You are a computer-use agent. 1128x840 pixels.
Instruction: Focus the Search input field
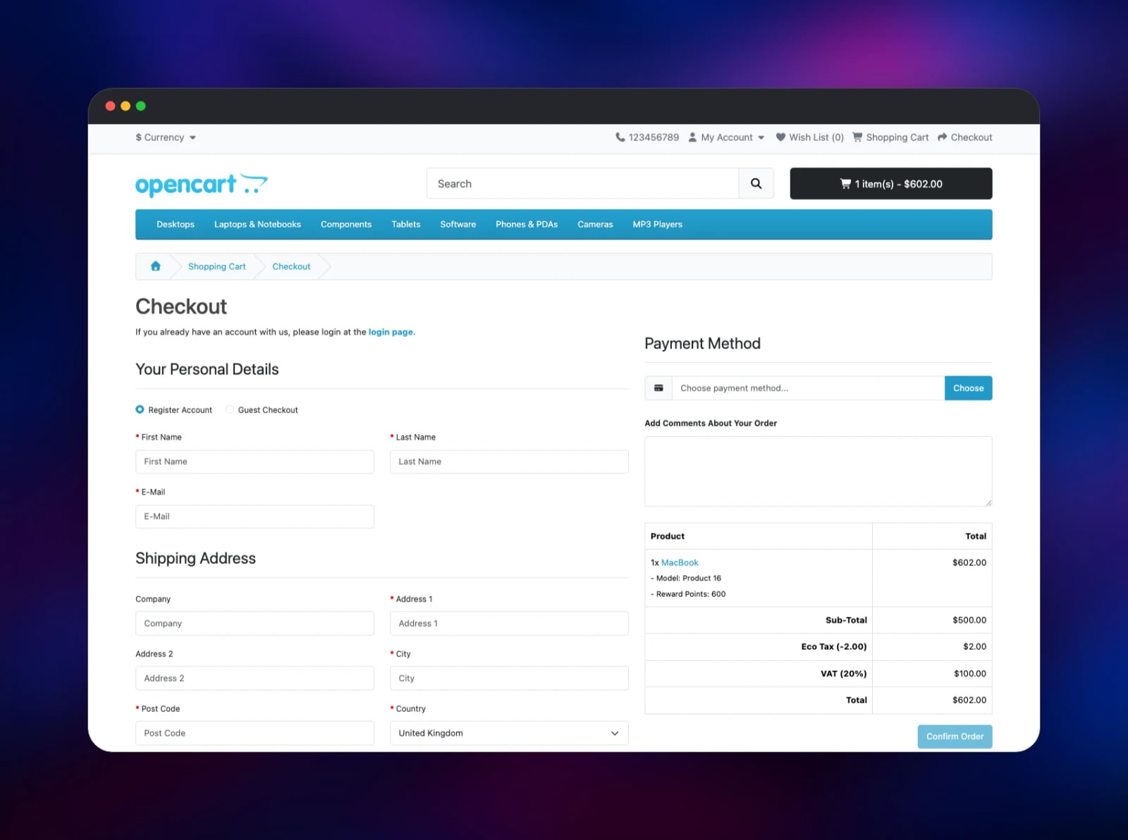pyautogui.click(x=583, y=184)
